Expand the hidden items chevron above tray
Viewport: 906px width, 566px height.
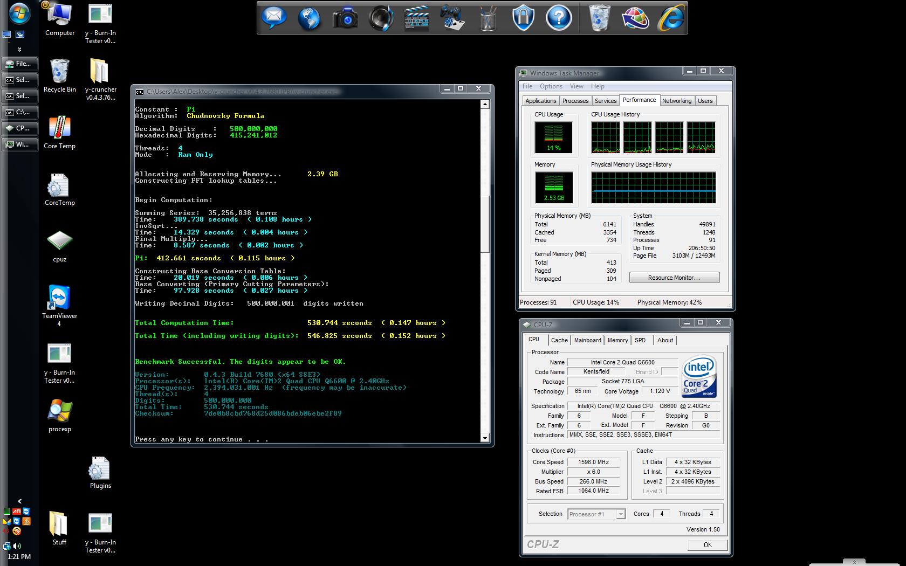[x=19, y=501]
